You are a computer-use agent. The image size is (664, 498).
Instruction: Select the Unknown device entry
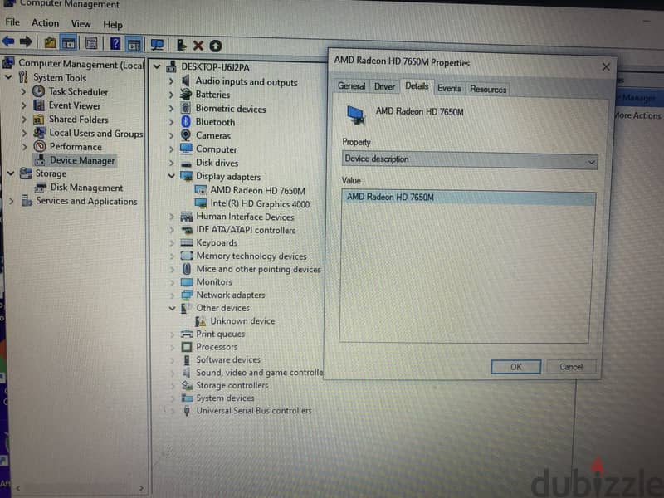point(242,320)
